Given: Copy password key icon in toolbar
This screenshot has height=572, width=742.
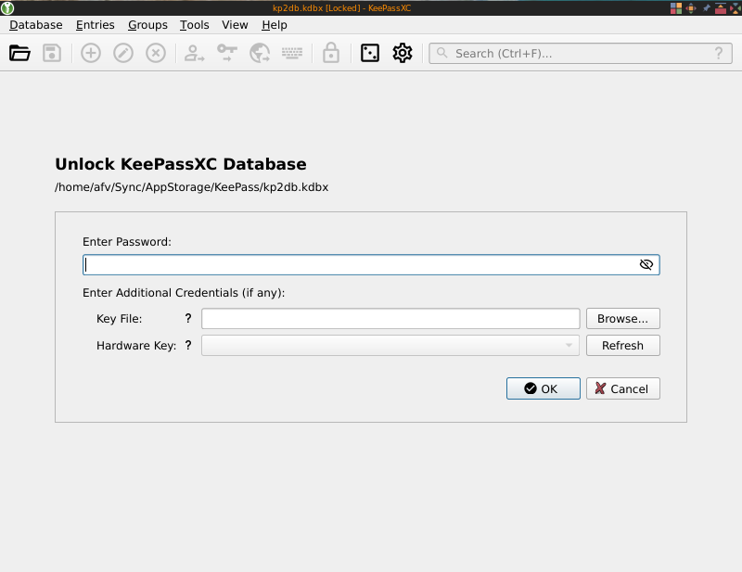Looking at the screenshot, I should point(227,53).
